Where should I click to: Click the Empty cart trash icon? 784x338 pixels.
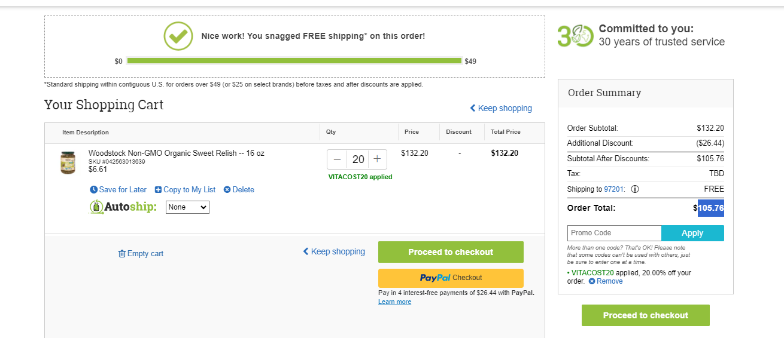tap(122, 254)
